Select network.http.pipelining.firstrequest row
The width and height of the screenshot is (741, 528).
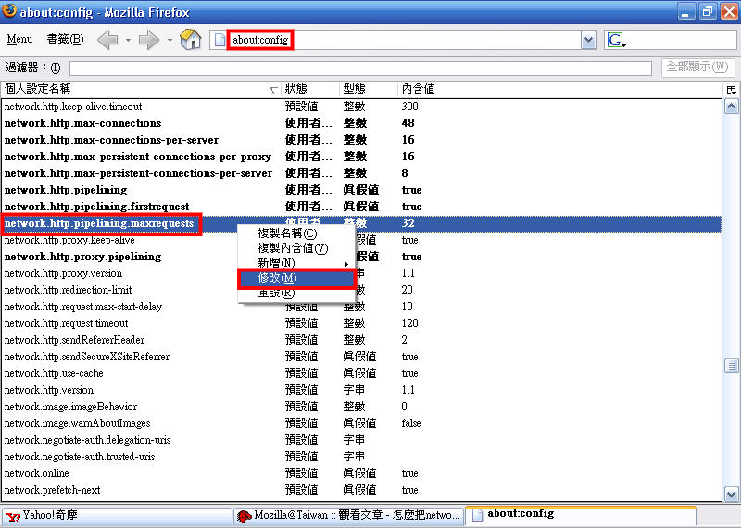click(361, 207)
